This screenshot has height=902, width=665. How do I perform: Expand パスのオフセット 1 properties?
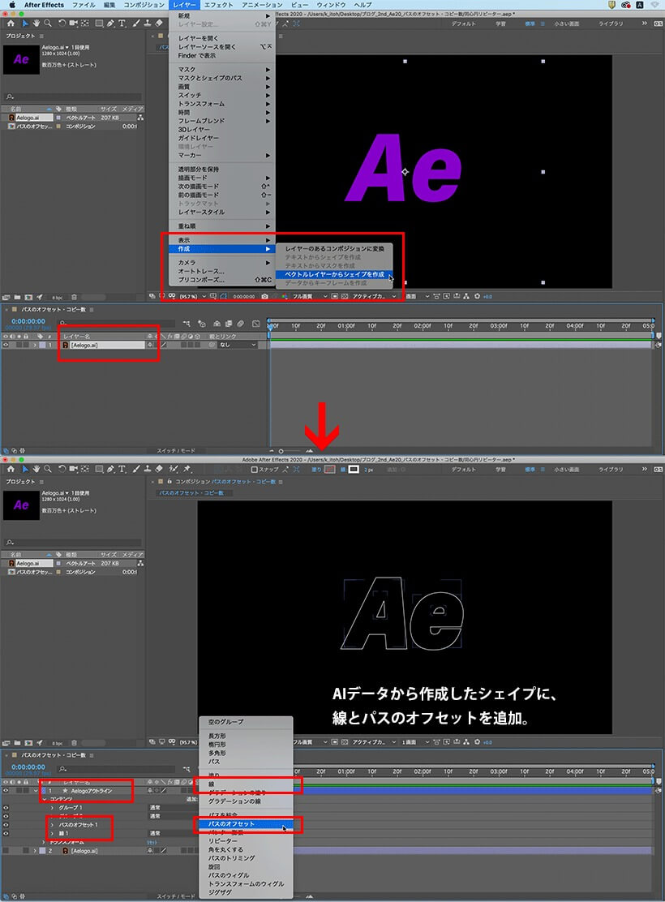pos(53,825)
